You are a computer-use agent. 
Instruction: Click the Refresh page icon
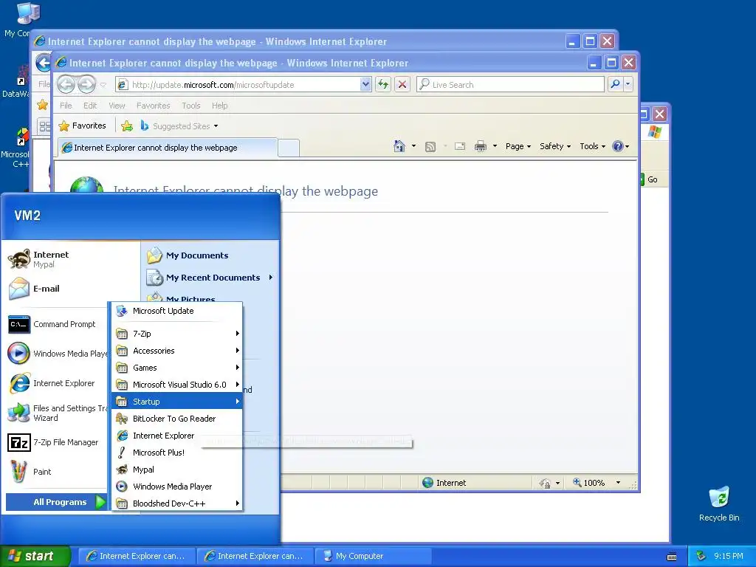[383, 84]
